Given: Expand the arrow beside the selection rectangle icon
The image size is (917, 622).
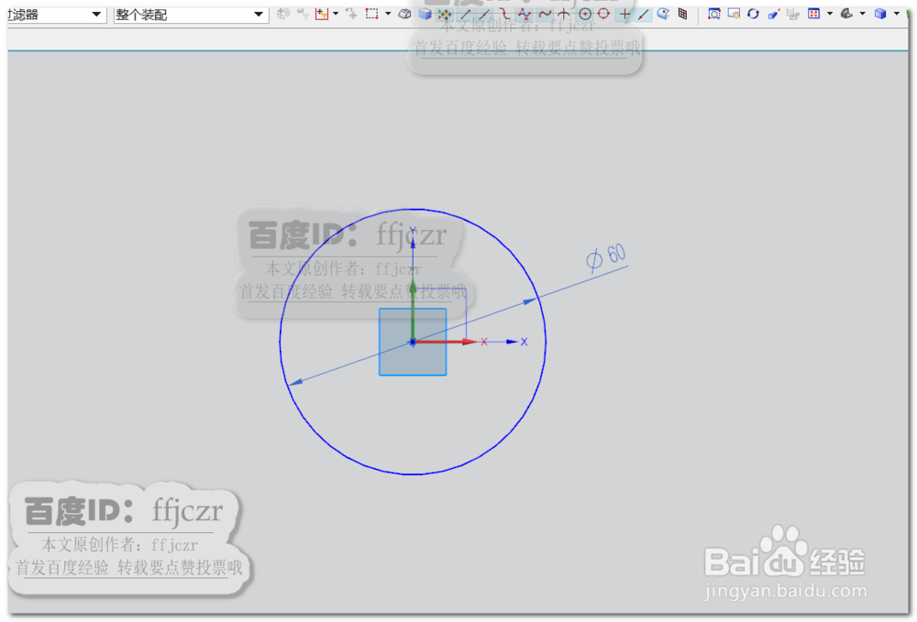Looking at the screenshot, I should point(387,14).
